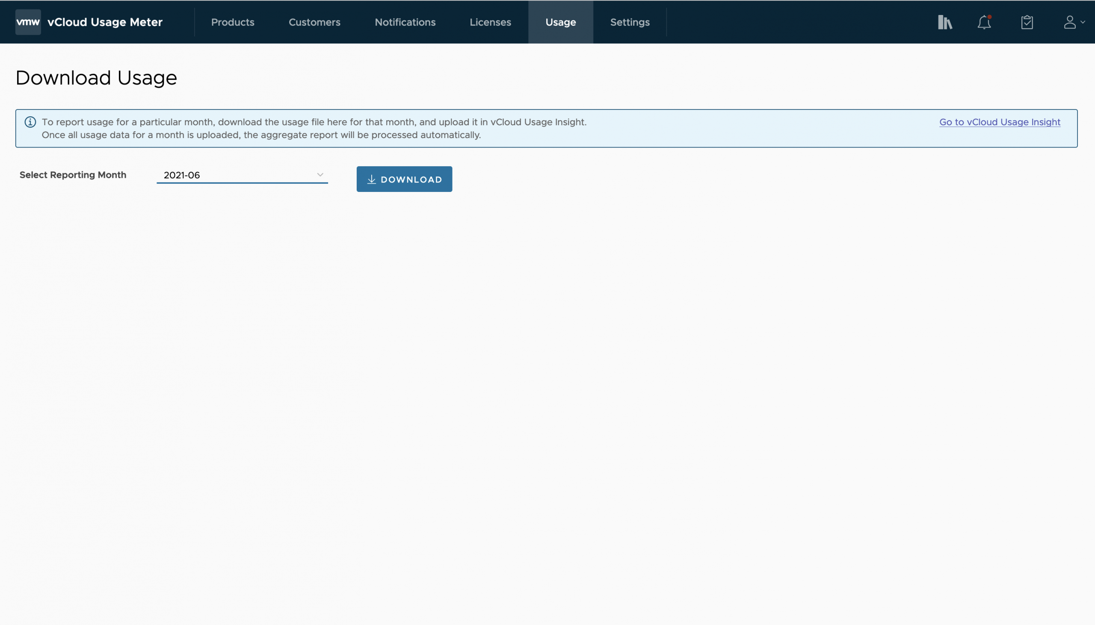Click the vCloud Usage Meter title

pos(105,22)
